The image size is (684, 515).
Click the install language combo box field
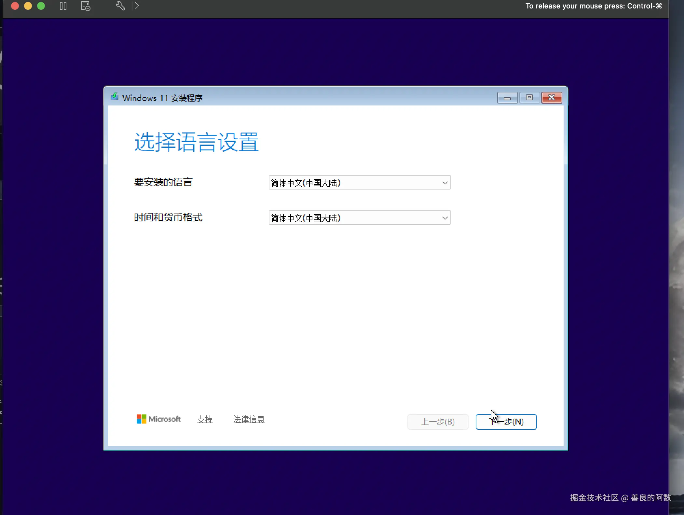tap(360, 183)
